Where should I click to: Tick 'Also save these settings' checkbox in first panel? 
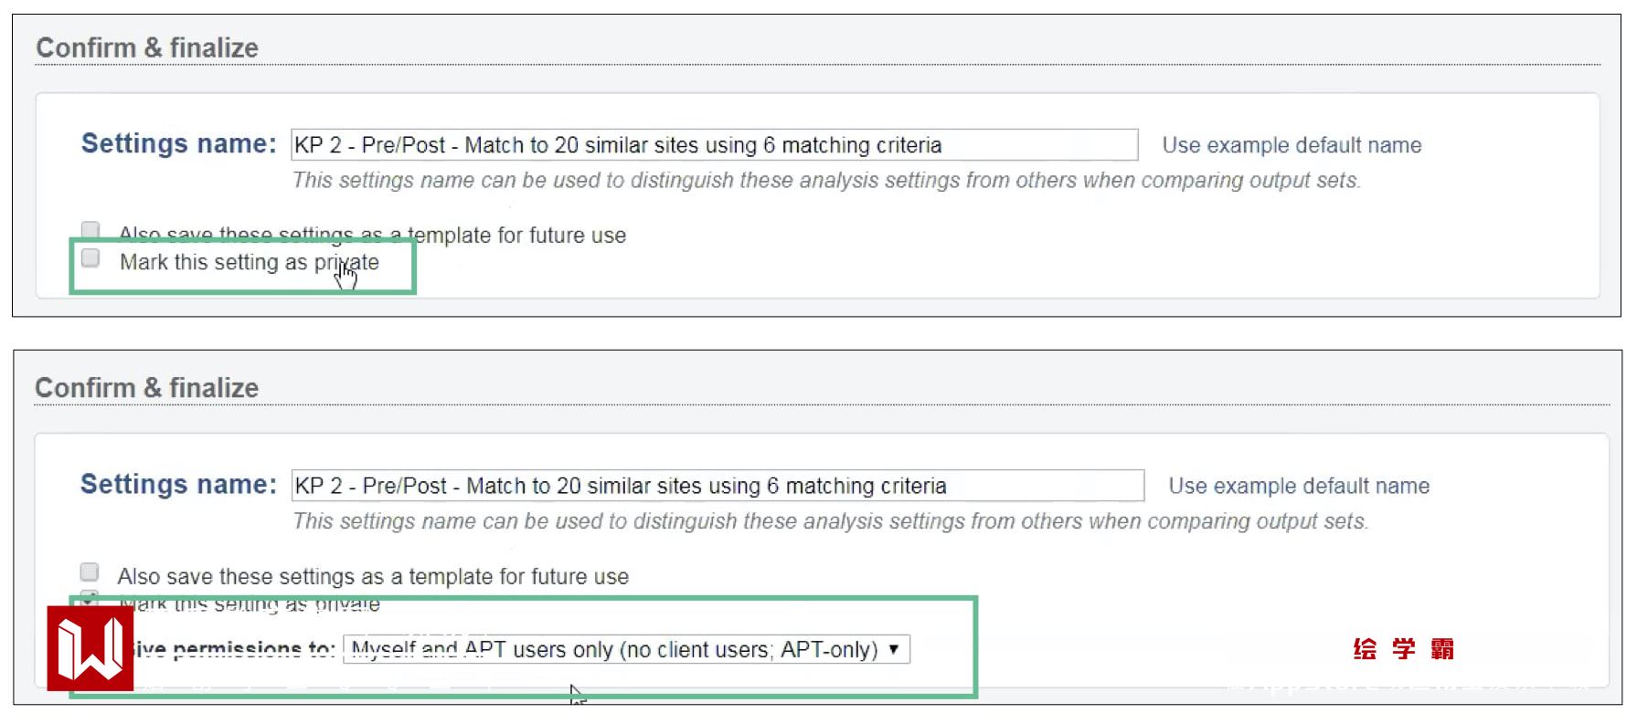(x=90, y=228)
